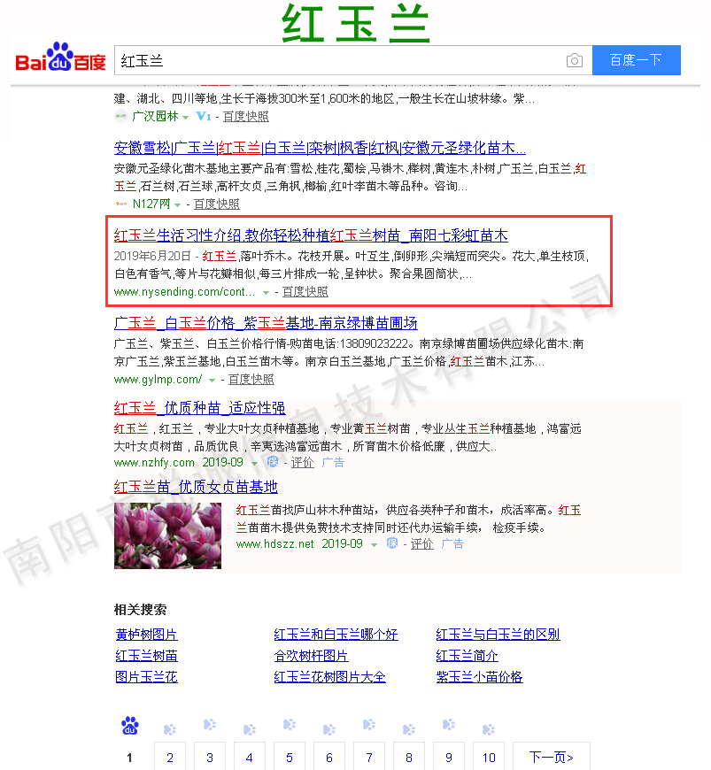Go to results page 10
Viewport: 711px width, 770px height.
click(489, 757)
